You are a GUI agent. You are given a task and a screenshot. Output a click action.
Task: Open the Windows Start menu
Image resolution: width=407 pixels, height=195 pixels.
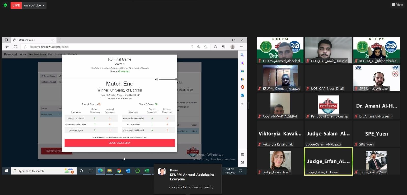pos(6,171)
